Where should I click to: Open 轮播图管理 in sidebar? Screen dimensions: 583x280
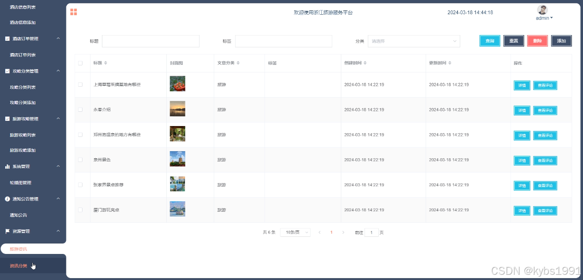click(20, 182)
